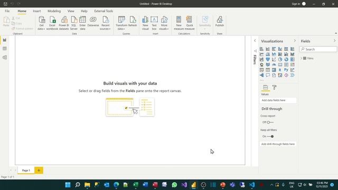Switch to the Modeling ribbon tab

click(54, 11)
